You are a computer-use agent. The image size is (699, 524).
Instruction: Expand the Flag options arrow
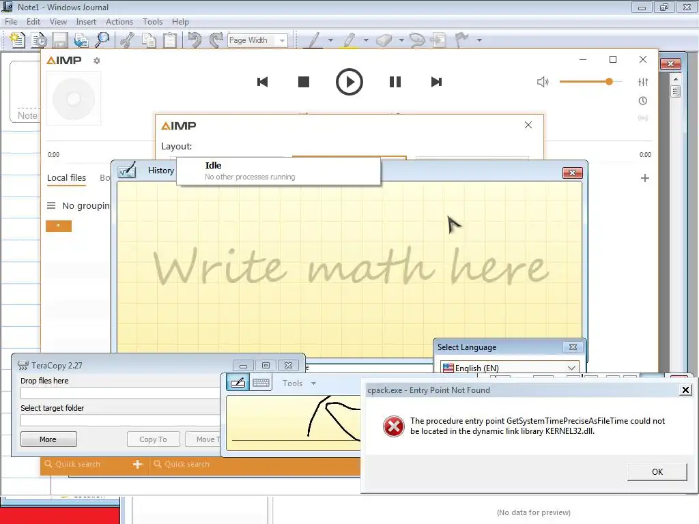pyautogui.click(x=479, y=40)
